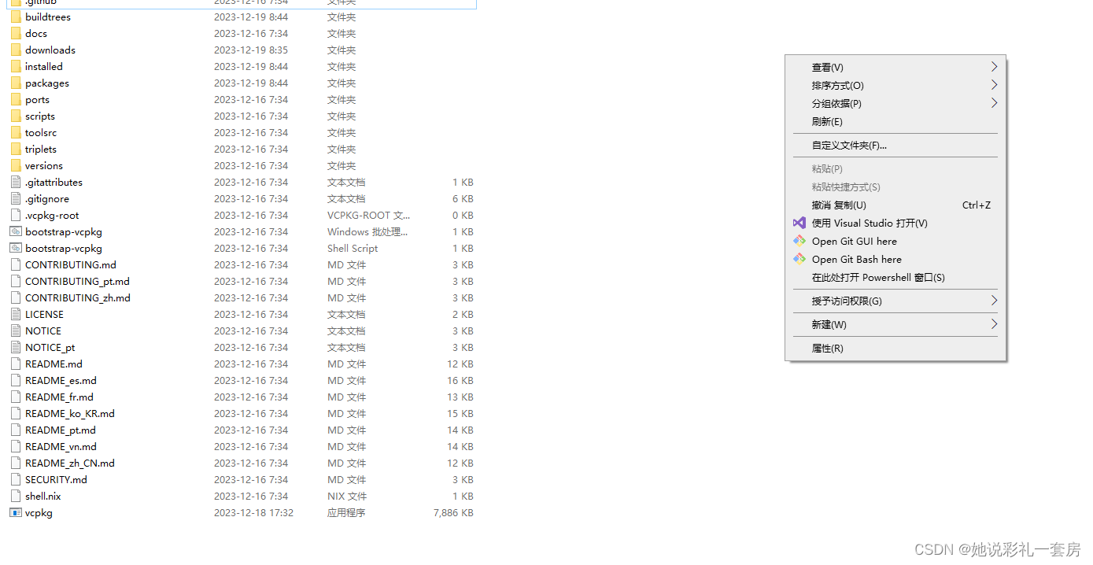Expand the 授予访问权限(G) submenu arrow

coord(993,301)
